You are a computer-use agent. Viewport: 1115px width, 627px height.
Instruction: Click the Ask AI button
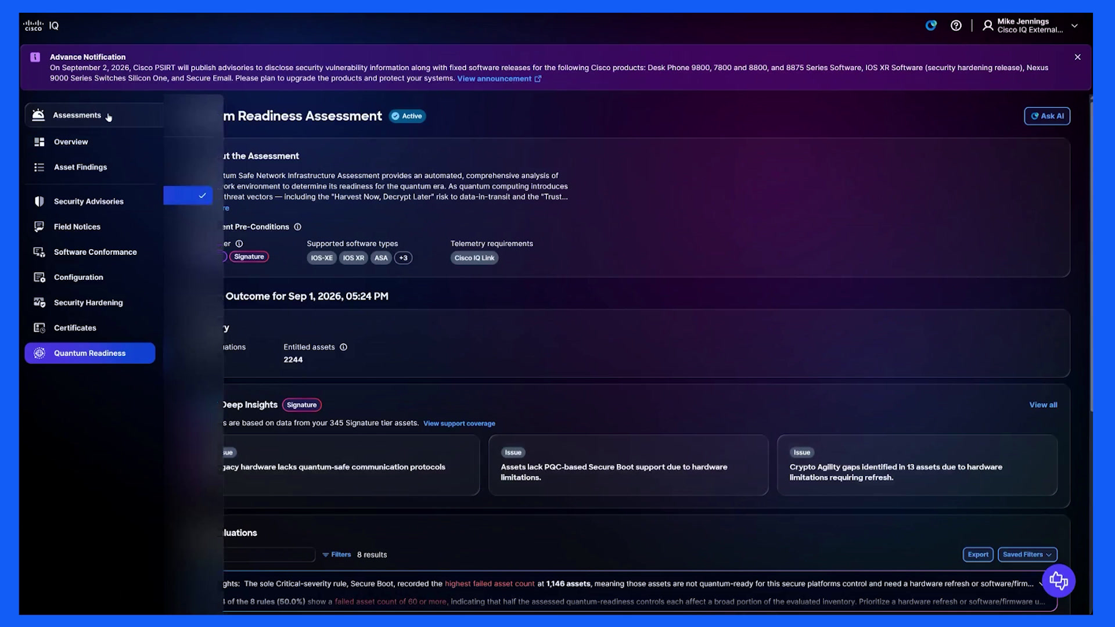[1047, 116]
